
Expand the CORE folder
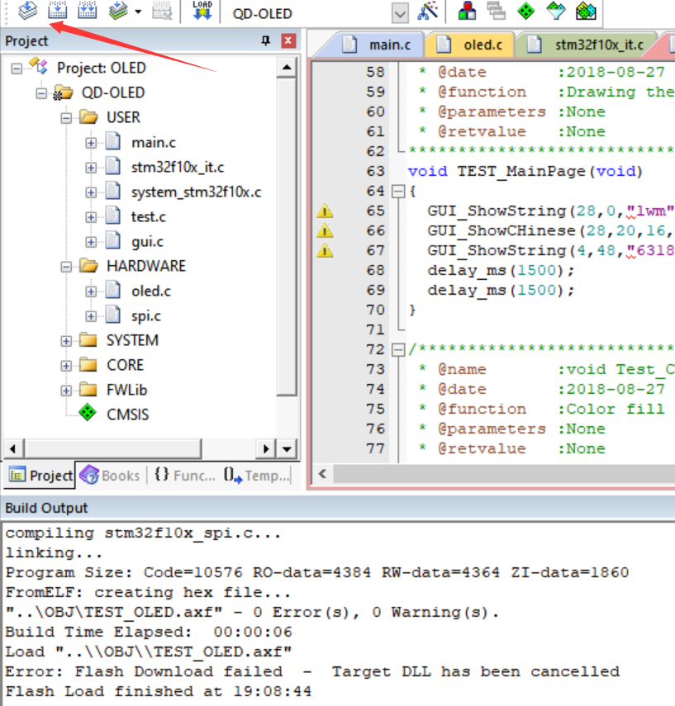point(66,366)
